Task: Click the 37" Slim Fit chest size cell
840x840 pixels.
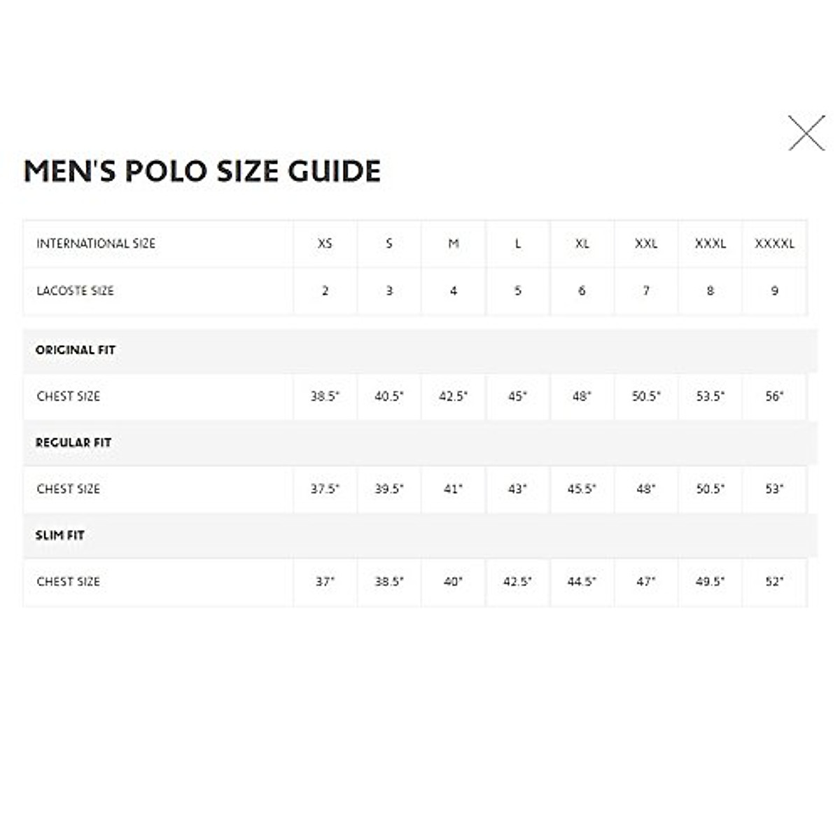Action: click(325, 581)
